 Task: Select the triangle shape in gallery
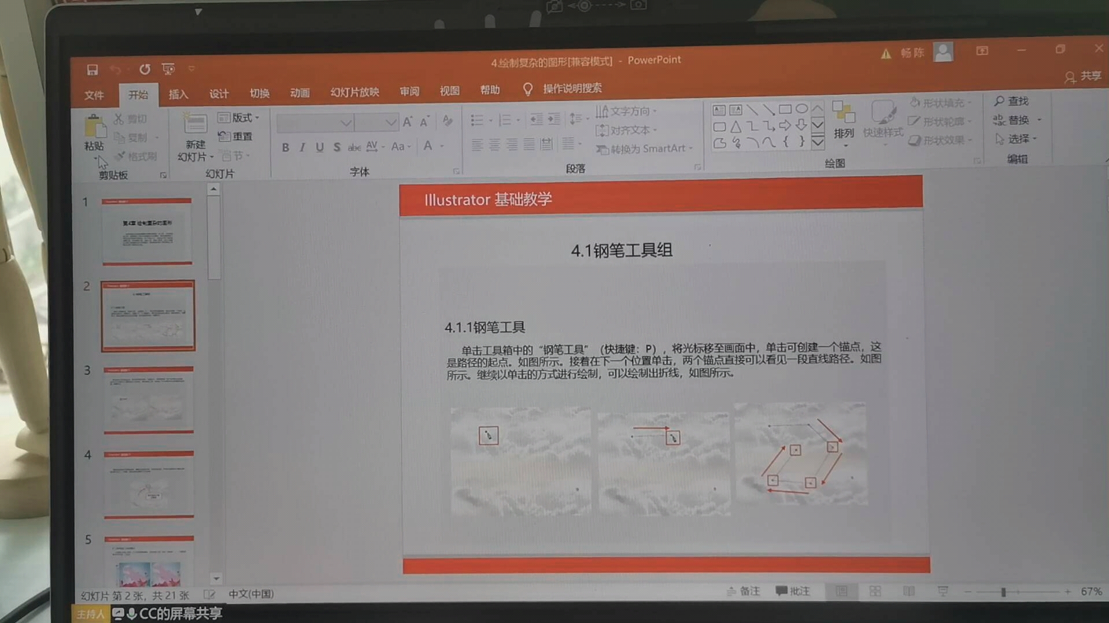point(735,127)
